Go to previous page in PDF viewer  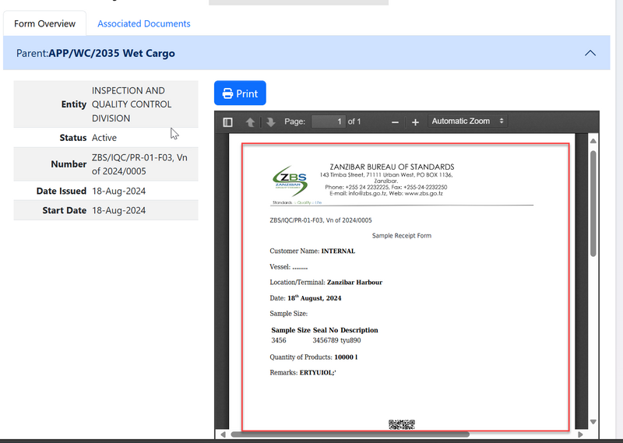coord(250,122)
